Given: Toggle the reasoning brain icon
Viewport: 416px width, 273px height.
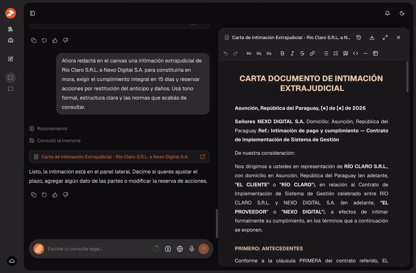Looking at the screenshot, I should click(x=168, y=249).
